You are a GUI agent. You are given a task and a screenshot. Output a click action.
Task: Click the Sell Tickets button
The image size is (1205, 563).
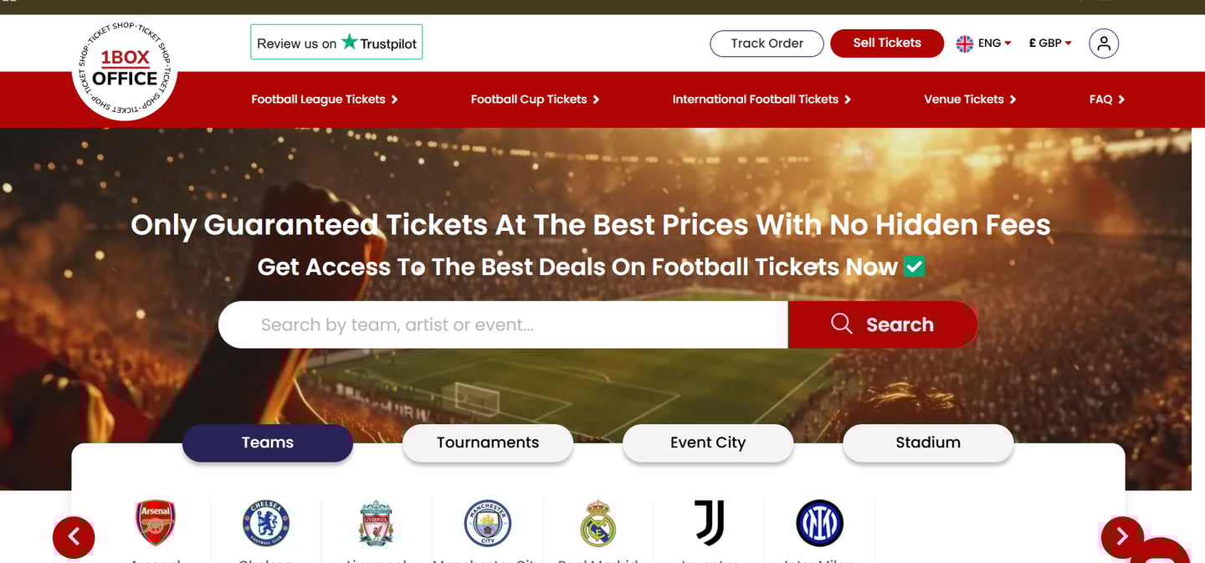tap(887, 44)
